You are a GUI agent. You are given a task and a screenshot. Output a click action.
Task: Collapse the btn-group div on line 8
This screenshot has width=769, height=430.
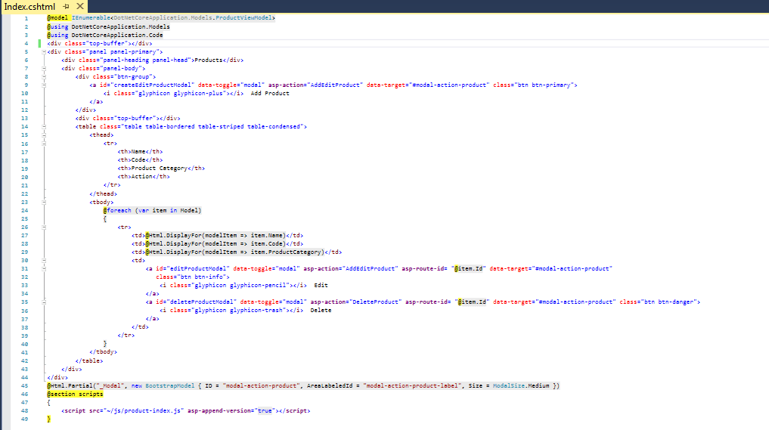(44, 76)
